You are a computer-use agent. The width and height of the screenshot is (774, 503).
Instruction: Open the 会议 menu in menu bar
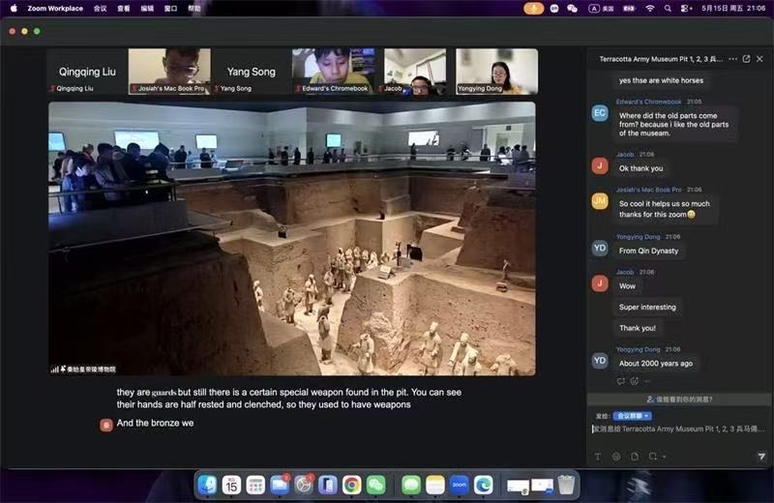point(101,9)
